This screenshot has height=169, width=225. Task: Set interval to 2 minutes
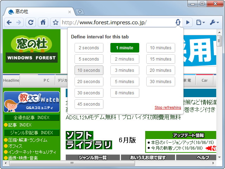pos(125,59)
